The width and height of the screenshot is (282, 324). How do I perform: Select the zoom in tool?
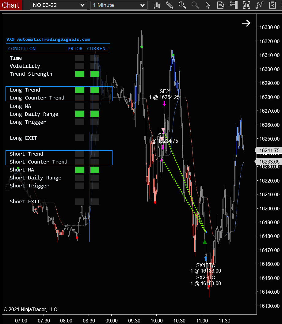point(182,5)
